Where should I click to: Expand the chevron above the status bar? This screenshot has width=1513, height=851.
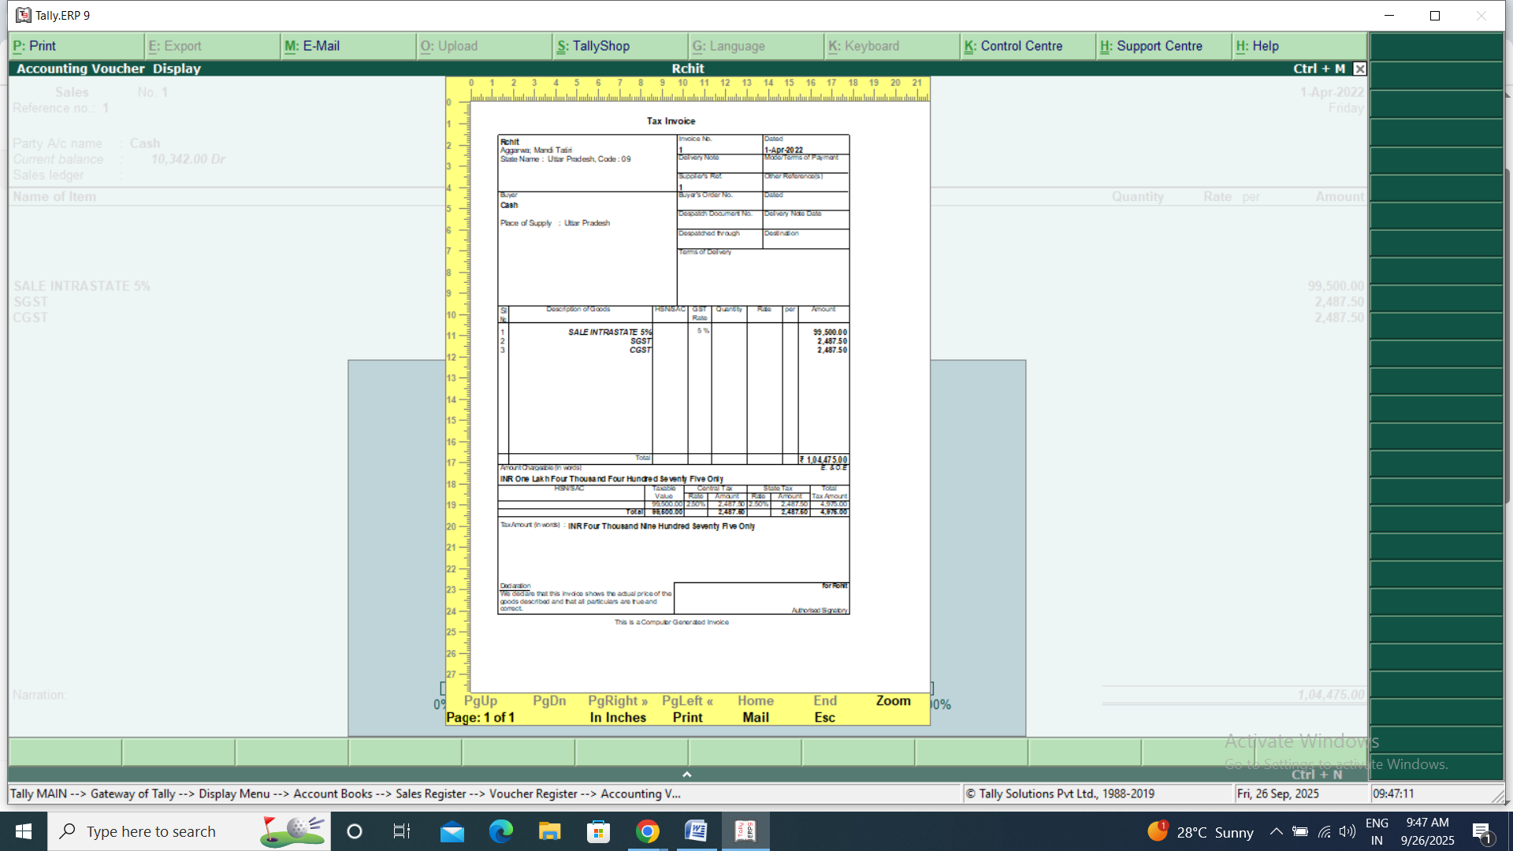(x=686, y=774)
